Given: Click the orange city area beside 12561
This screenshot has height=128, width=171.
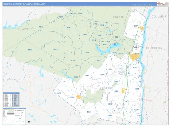Looking at the screenshot, I should click(123, 91).
